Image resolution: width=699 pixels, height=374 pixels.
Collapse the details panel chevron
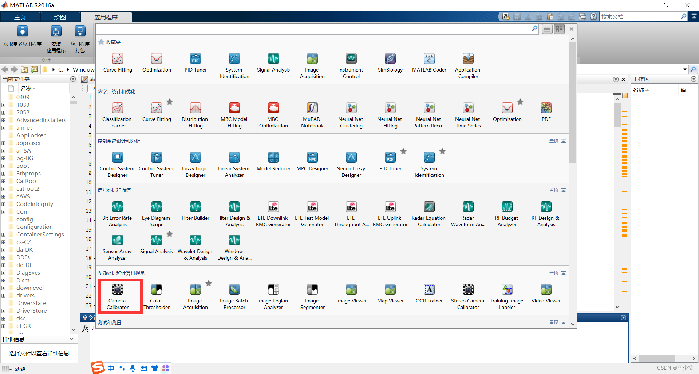coord(72,339)
